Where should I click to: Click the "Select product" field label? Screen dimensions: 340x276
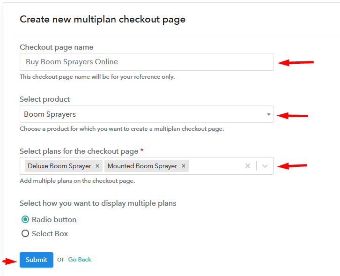click(x=44, y=99)
